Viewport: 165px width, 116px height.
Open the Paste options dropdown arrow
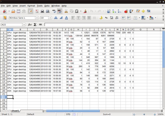click(x=81, y=11)
